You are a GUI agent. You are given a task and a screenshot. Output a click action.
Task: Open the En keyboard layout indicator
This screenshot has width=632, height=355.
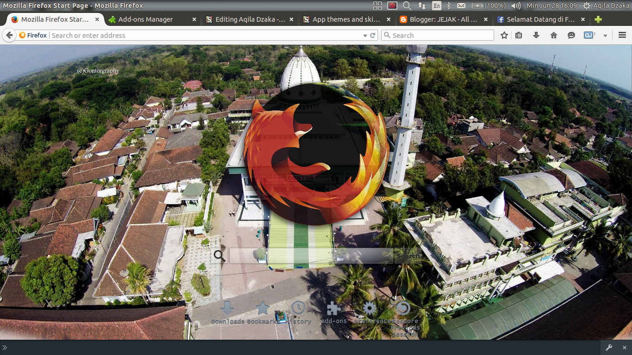[437, 6]
